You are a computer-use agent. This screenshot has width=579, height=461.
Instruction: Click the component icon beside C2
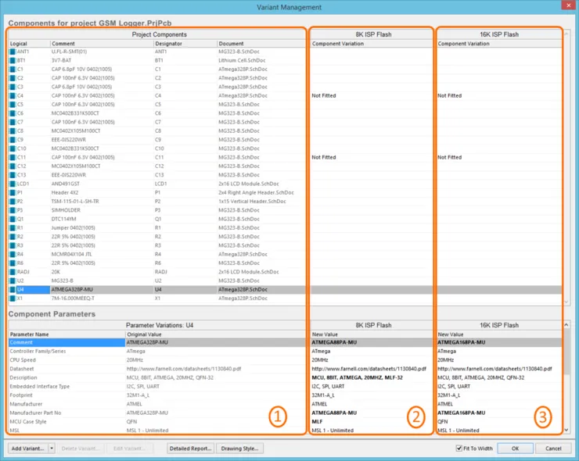pyautogui.click(x=13, y=78)
